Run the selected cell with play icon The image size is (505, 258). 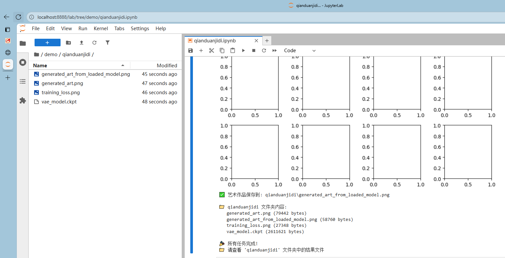243,51
